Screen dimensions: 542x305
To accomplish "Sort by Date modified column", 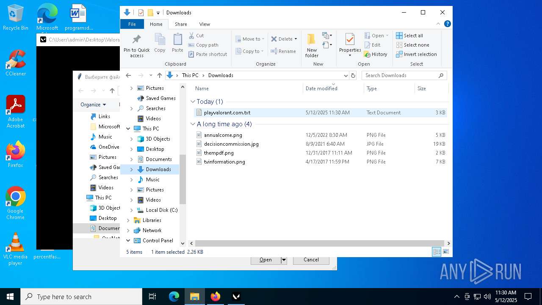I will [333, 89].
